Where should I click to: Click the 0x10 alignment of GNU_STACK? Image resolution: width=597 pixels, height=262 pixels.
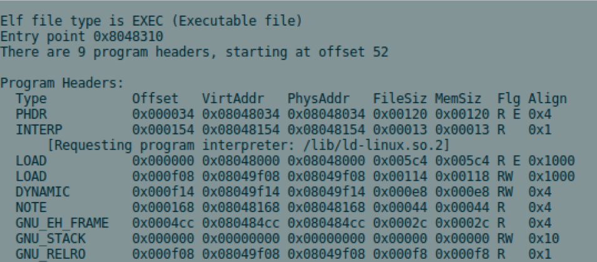(x=544, y=238)
